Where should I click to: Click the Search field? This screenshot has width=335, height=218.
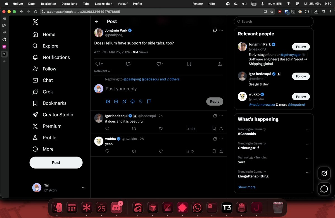coord(274,22)
